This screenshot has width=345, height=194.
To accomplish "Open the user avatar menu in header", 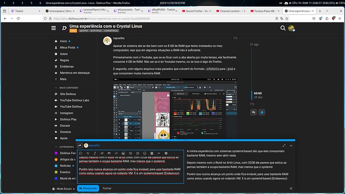I will coord(291,28).
